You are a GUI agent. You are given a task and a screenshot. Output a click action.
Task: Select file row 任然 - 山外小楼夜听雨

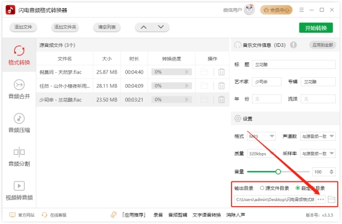click(x=133, y=86)
